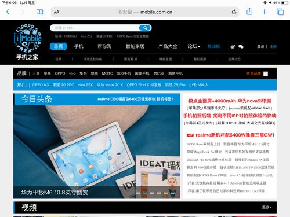
Task: Select the 华为 brand link
Action: pos(83,73)
